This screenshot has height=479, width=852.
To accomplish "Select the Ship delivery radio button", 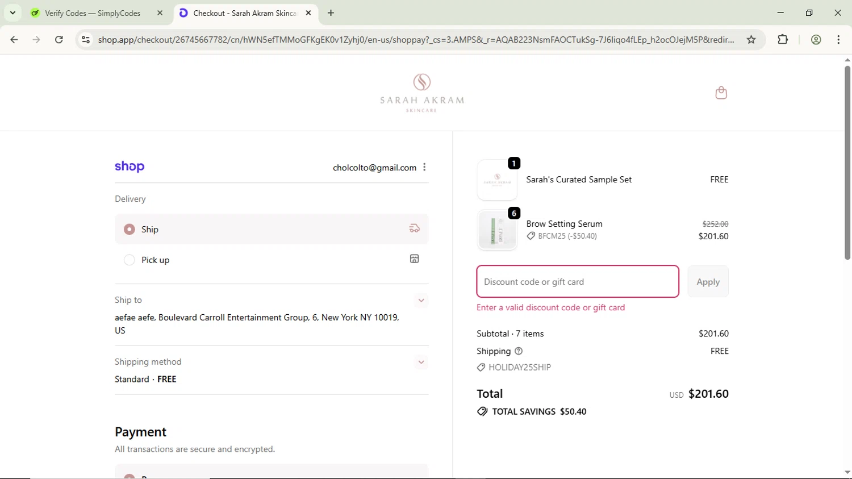I will [x=130, y=229].
